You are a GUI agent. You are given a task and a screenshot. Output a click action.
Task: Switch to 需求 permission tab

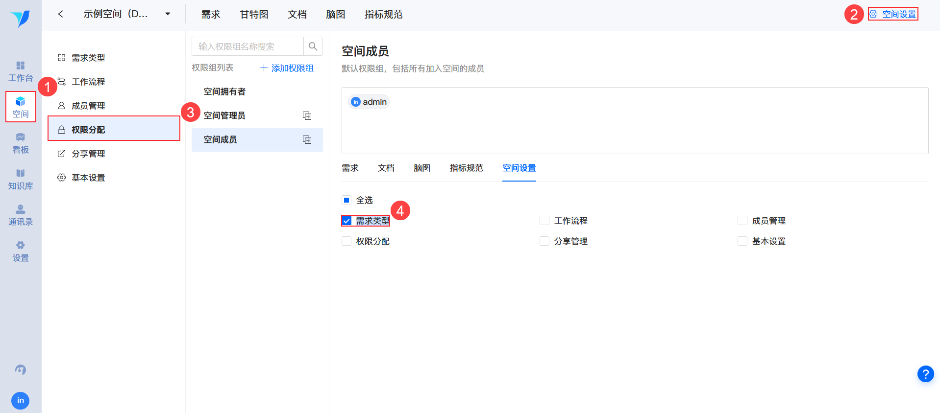(350, 168)
